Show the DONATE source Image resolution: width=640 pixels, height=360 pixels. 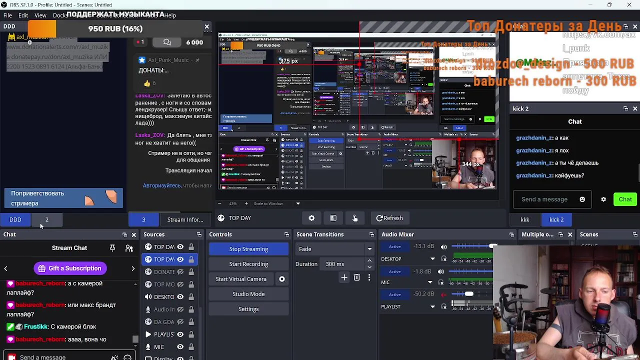(x=180, y=272)
